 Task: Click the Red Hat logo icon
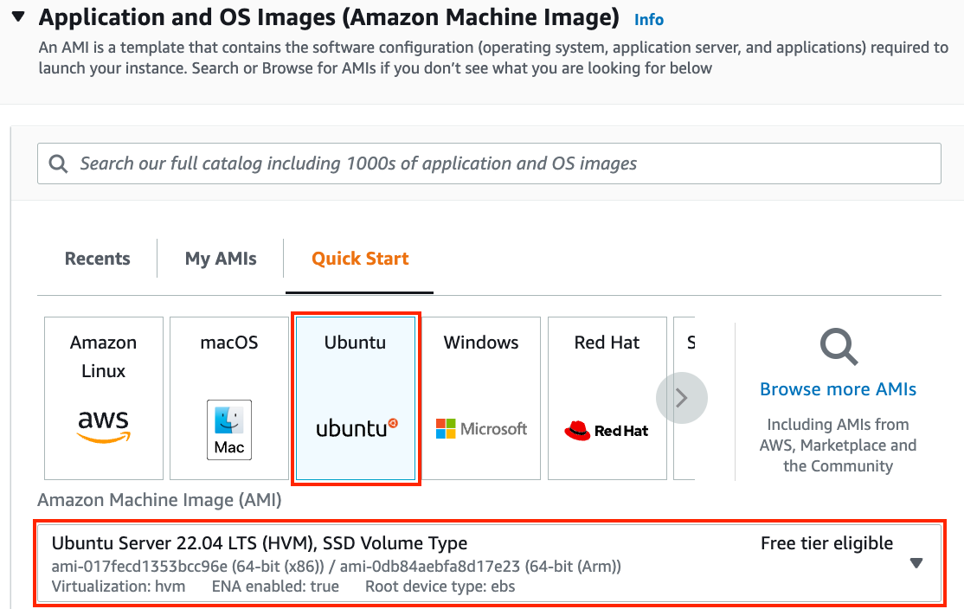point(607,430)
